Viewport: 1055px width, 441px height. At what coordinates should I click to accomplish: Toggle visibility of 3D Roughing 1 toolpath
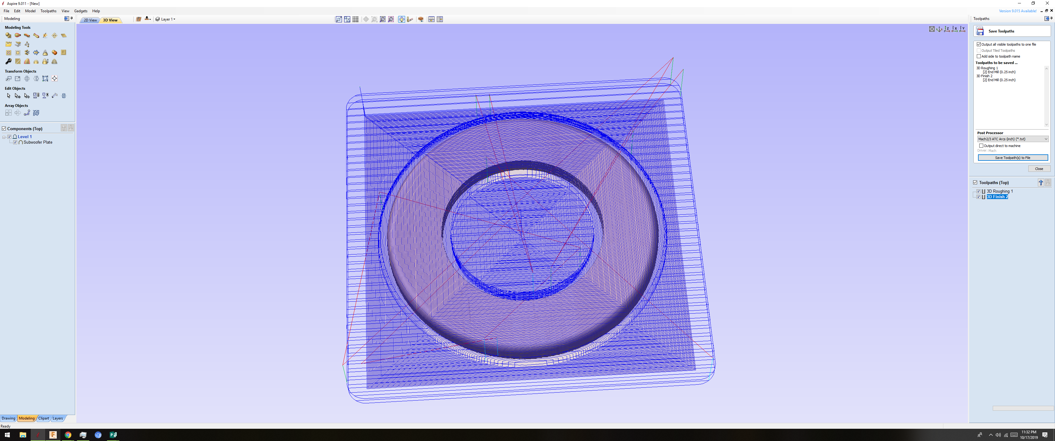978,191
